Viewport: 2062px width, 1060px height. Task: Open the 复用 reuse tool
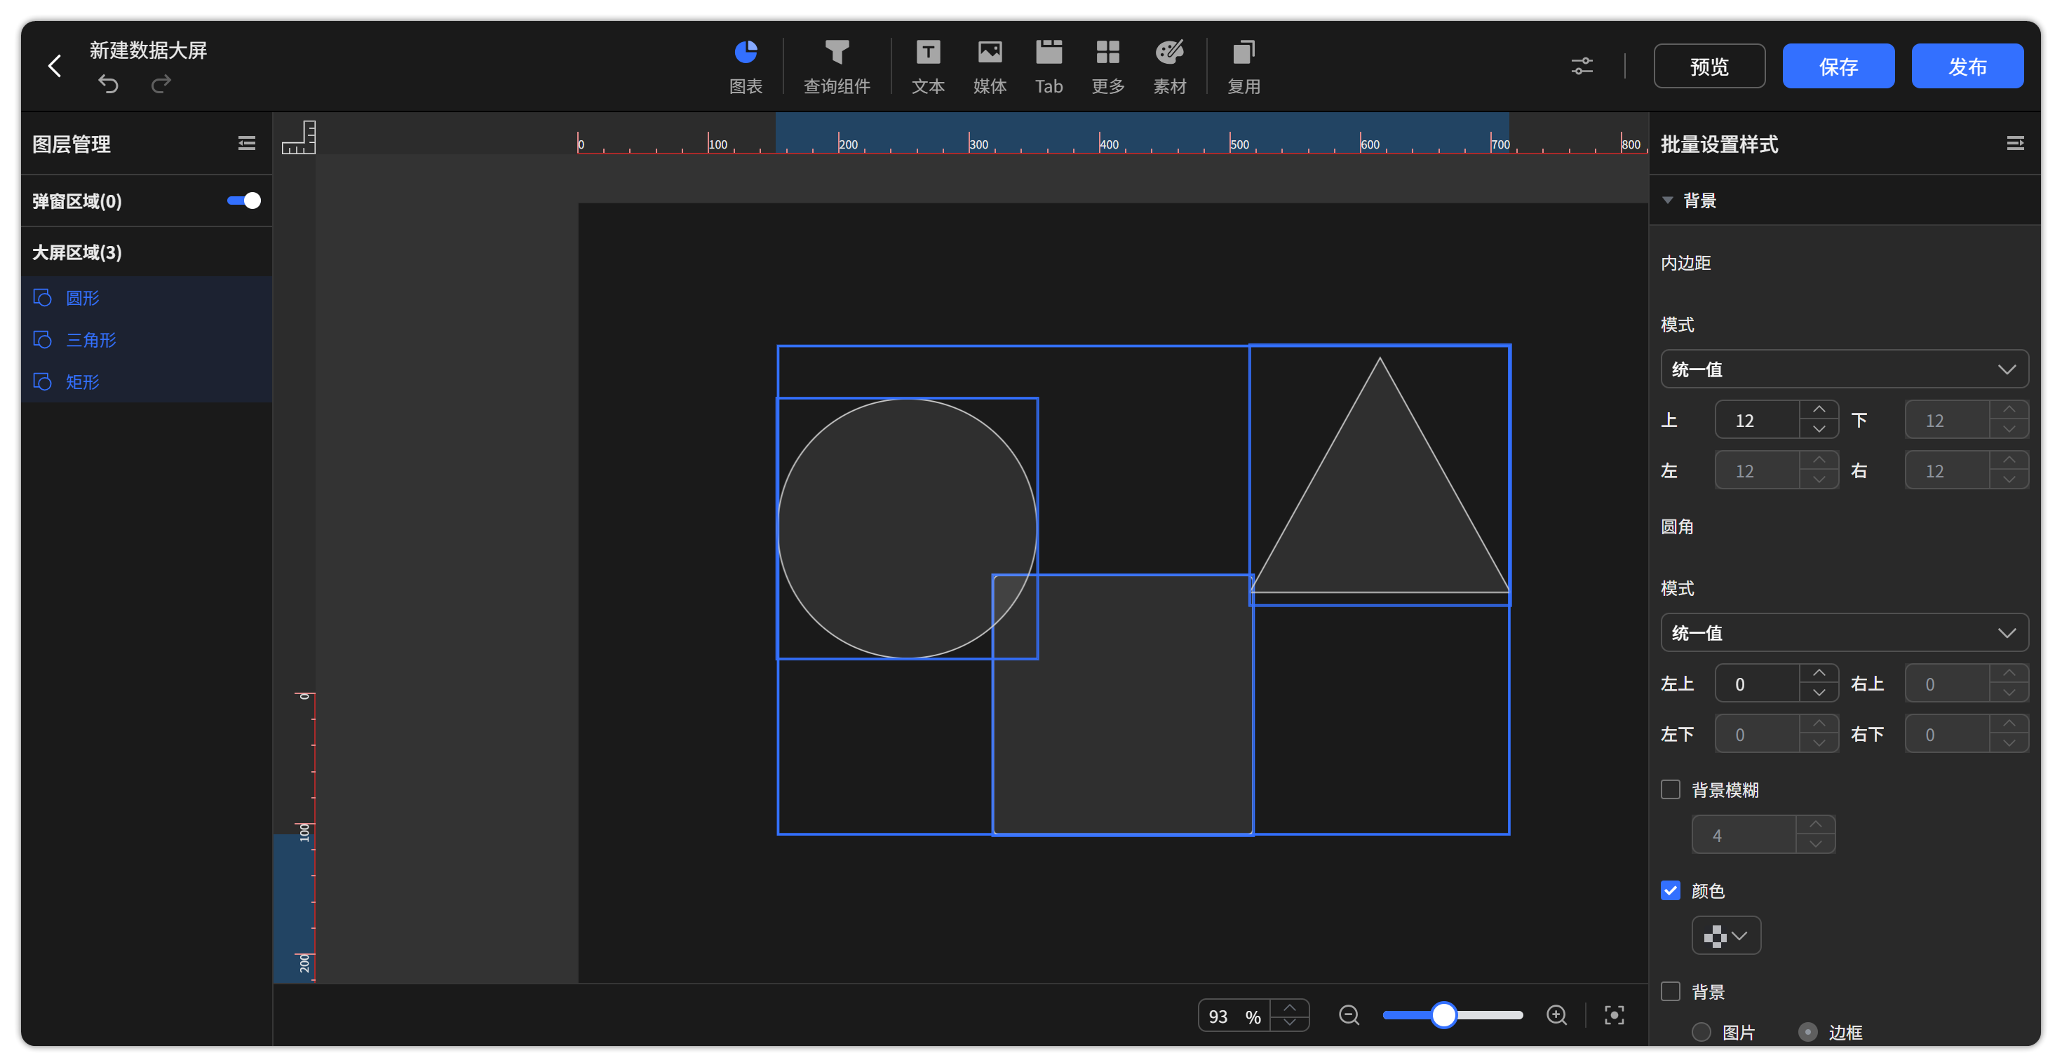(1243, 67)
